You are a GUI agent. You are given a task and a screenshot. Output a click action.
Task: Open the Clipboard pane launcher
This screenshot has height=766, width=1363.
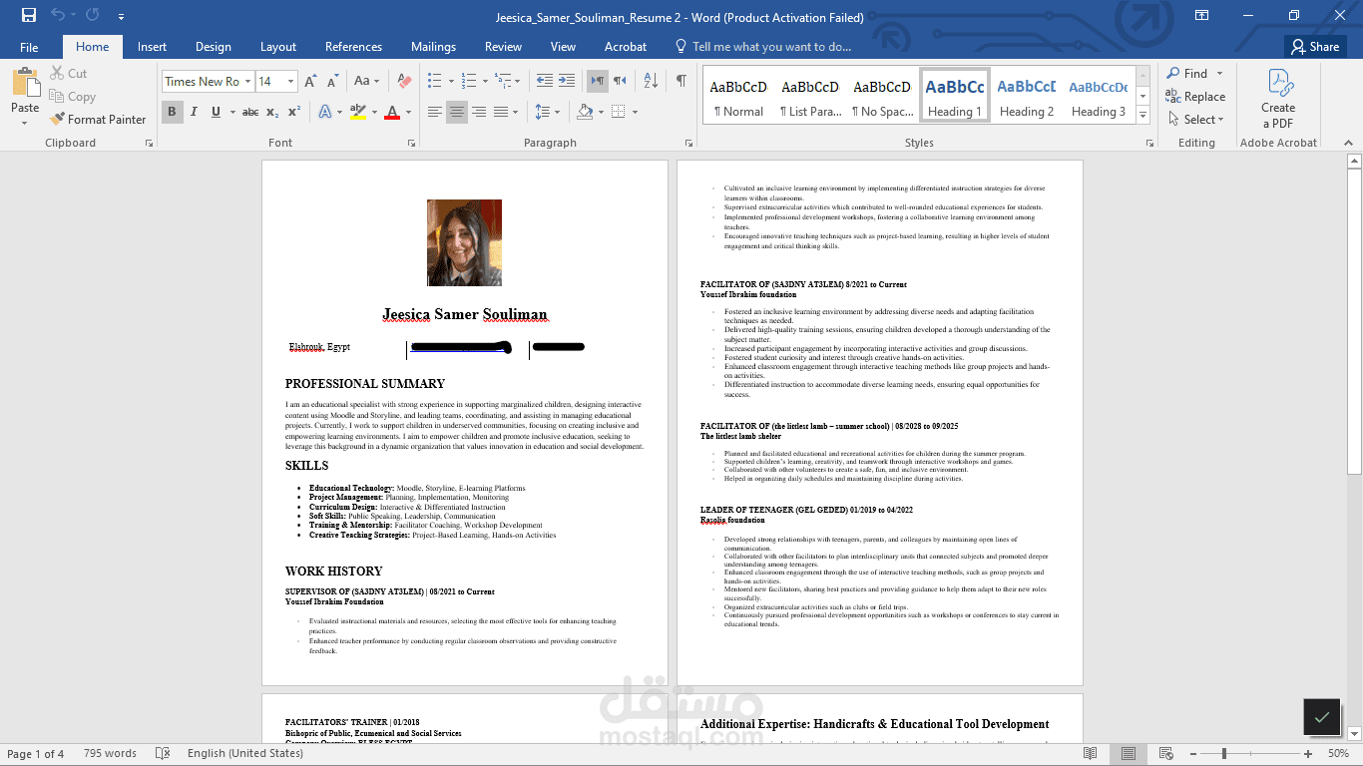(149, 144)
